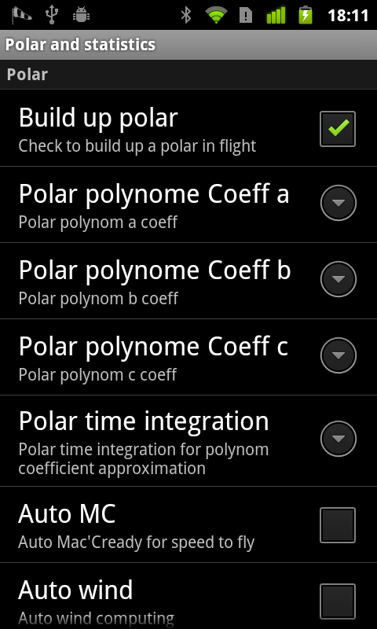
Task: Uncheck the Build up polar checkbox
Action: [x=338, y=129]
